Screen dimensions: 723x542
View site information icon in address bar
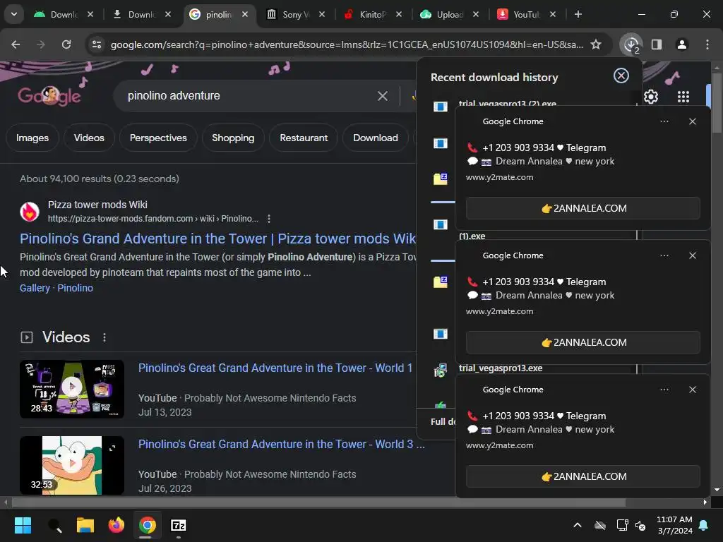[96, 44]
